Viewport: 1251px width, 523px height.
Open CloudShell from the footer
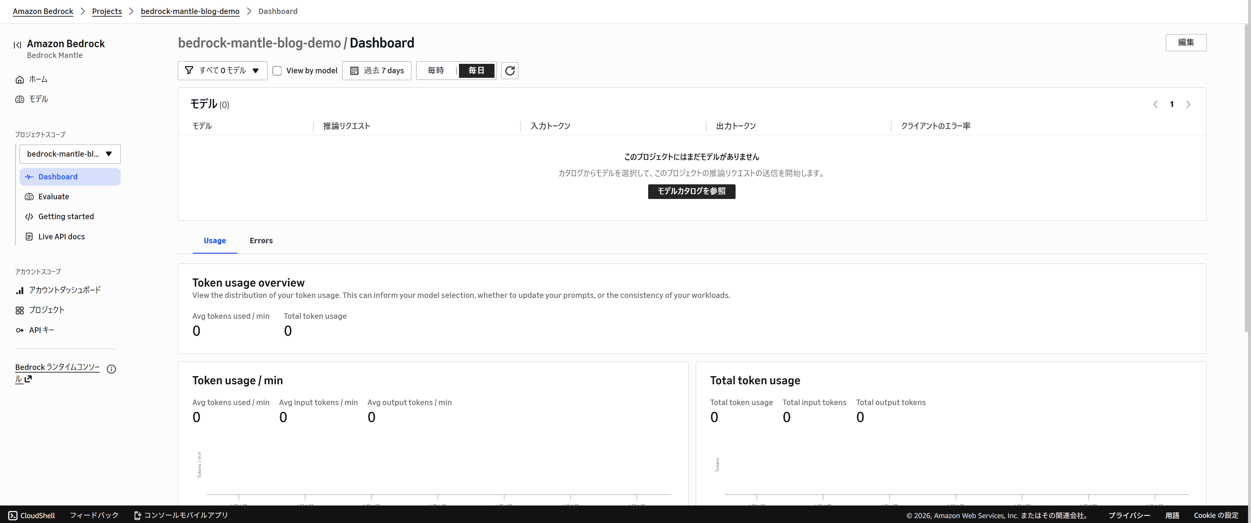click(x=32, y=515)
